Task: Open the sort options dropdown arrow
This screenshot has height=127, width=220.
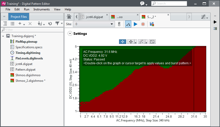Action: coord(44,24)
